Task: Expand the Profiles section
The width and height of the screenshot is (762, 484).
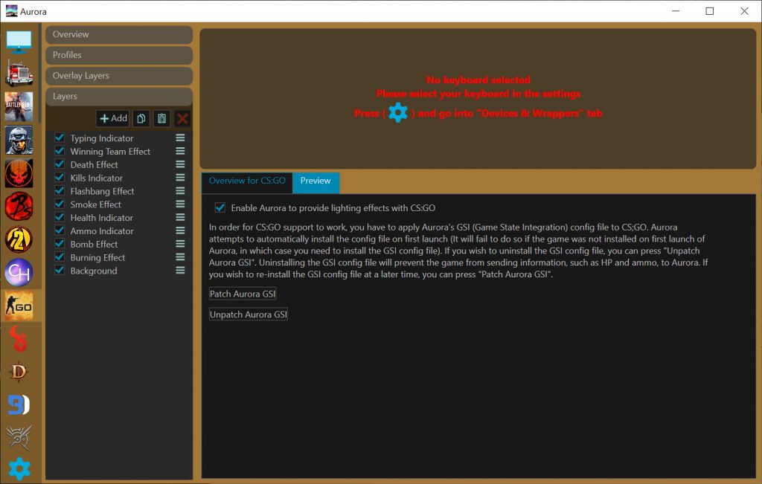Action: tap(119, 55)
